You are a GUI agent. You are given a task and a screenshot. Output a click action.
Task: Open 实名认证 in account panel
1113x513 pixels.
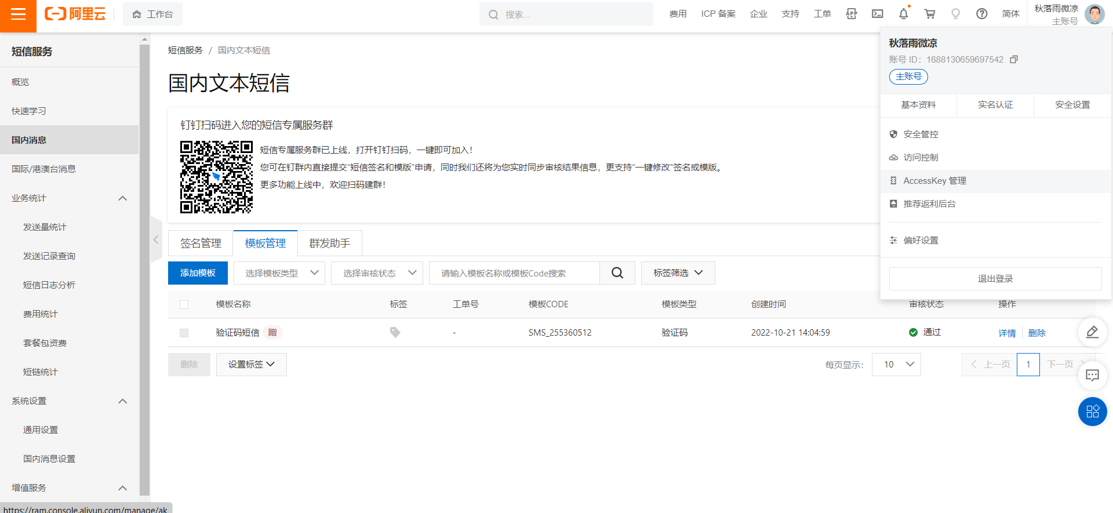[x=995, y=105]
